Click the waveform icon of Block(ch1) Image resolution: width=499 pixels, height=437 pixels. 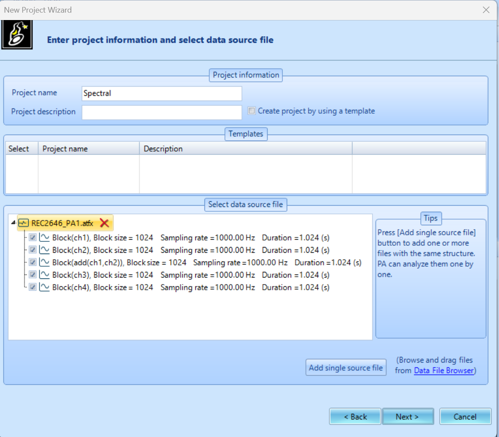click(x=44, y=238)
